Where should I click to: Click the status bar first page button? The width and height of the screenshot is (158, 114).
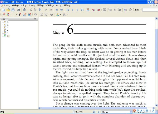pyautogui.click(x=94, y=112)
